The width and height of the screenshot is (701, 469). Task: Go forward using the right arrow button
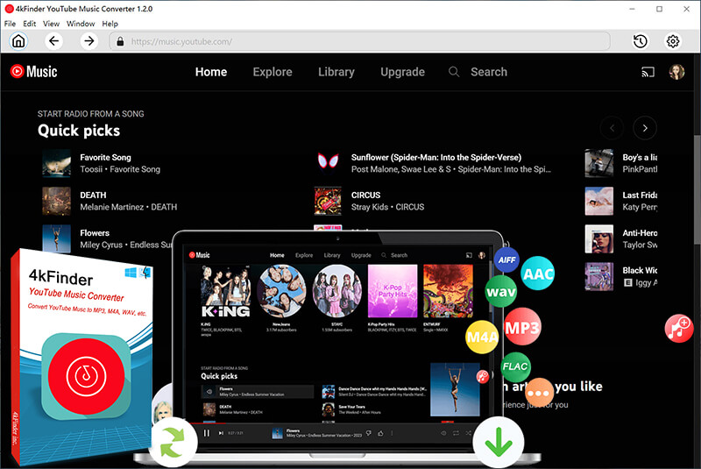pos(89,41)
